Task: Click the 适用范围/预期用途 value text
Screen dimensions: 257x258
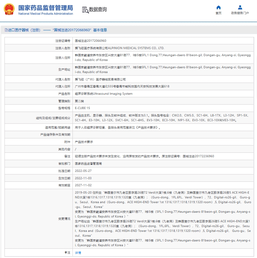Action: tap(118, 128)
